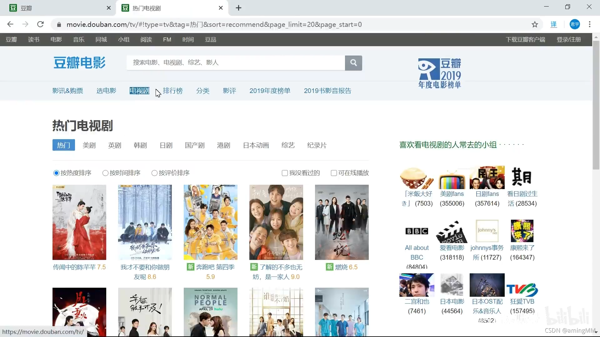Select the 日本动画 category tab
This screenshot has height=337, width=600.
tap(256, 145)
